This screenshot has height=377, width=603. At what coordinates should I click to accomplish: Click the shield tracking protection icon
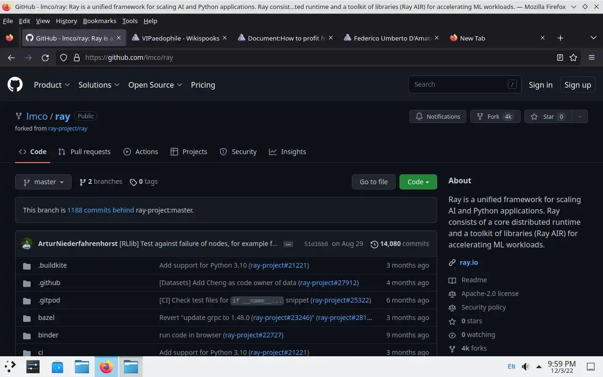[64, 57]
